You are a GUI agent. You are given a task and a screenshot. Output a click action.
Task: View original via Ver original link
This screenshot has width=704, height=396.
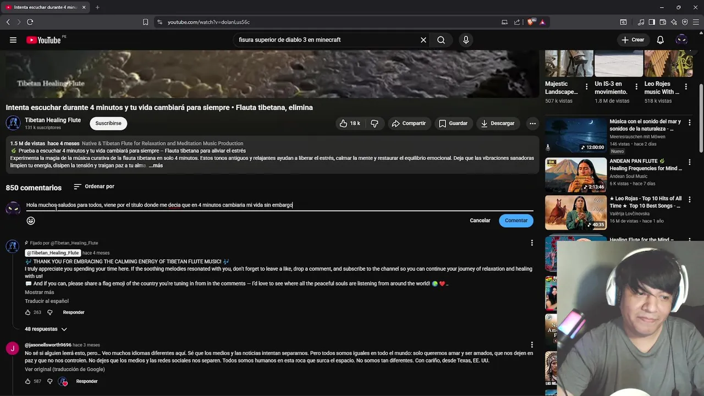pos(65,369)
